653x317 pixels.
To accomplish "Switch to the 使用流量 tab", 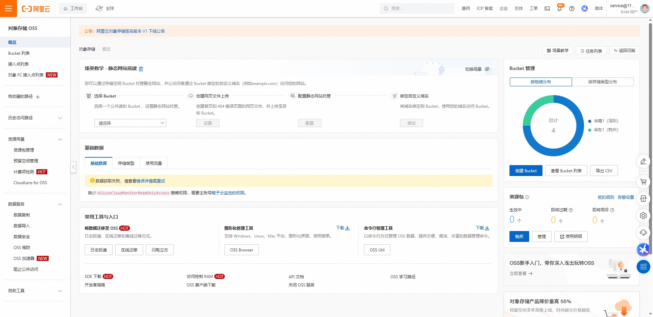I will 154,163.
